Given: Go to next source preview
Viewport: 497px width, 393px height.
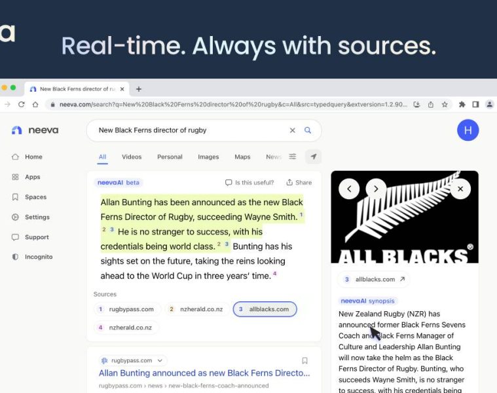Looking at the screenshot, I should (376, 189).
